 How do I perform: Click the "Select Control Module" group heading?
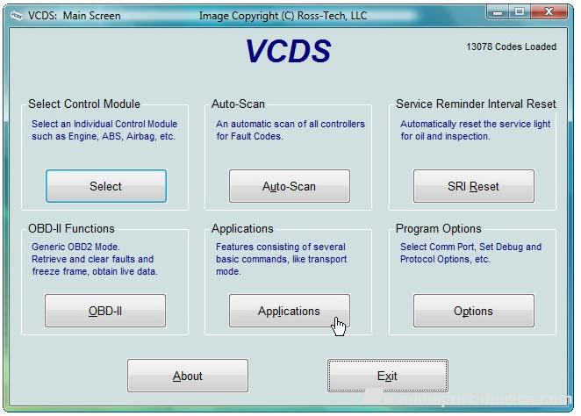click(x=84, y=104)
